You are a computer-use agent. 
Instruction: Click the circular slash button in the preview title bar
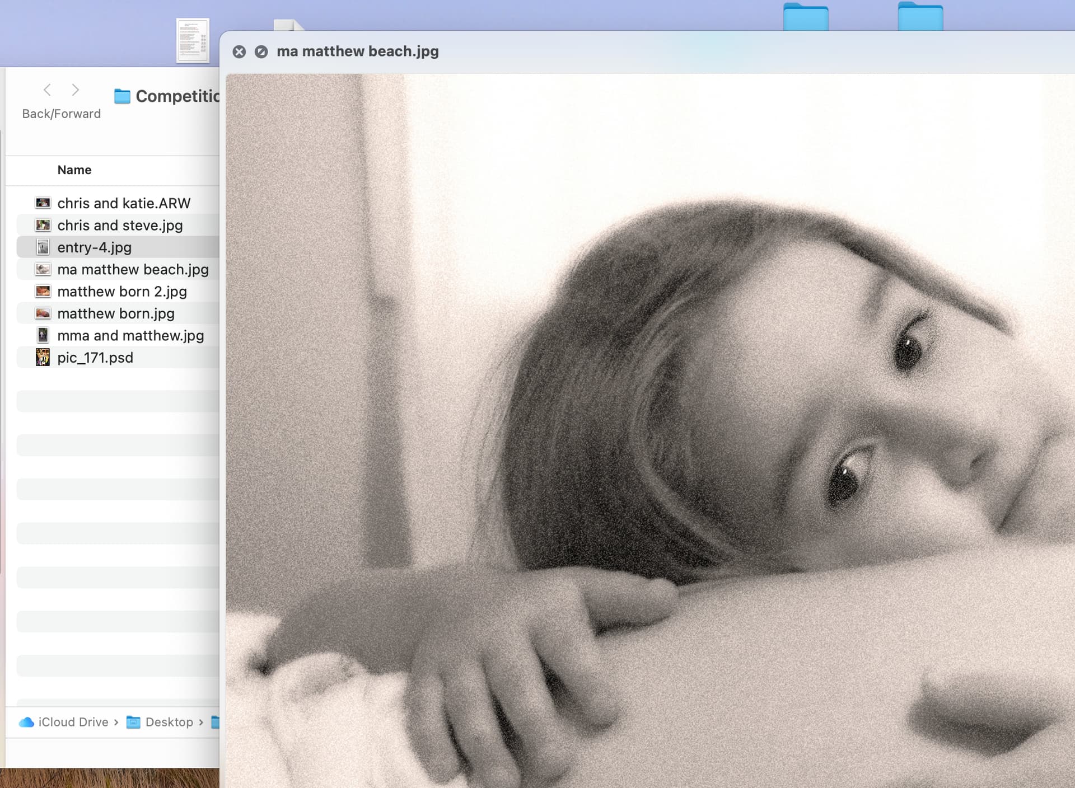coord(261,52)
